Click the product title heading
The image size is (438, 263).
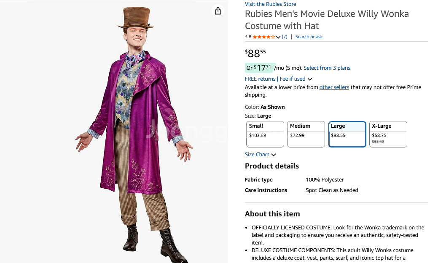pyautogui.click(x=327, y=19)
